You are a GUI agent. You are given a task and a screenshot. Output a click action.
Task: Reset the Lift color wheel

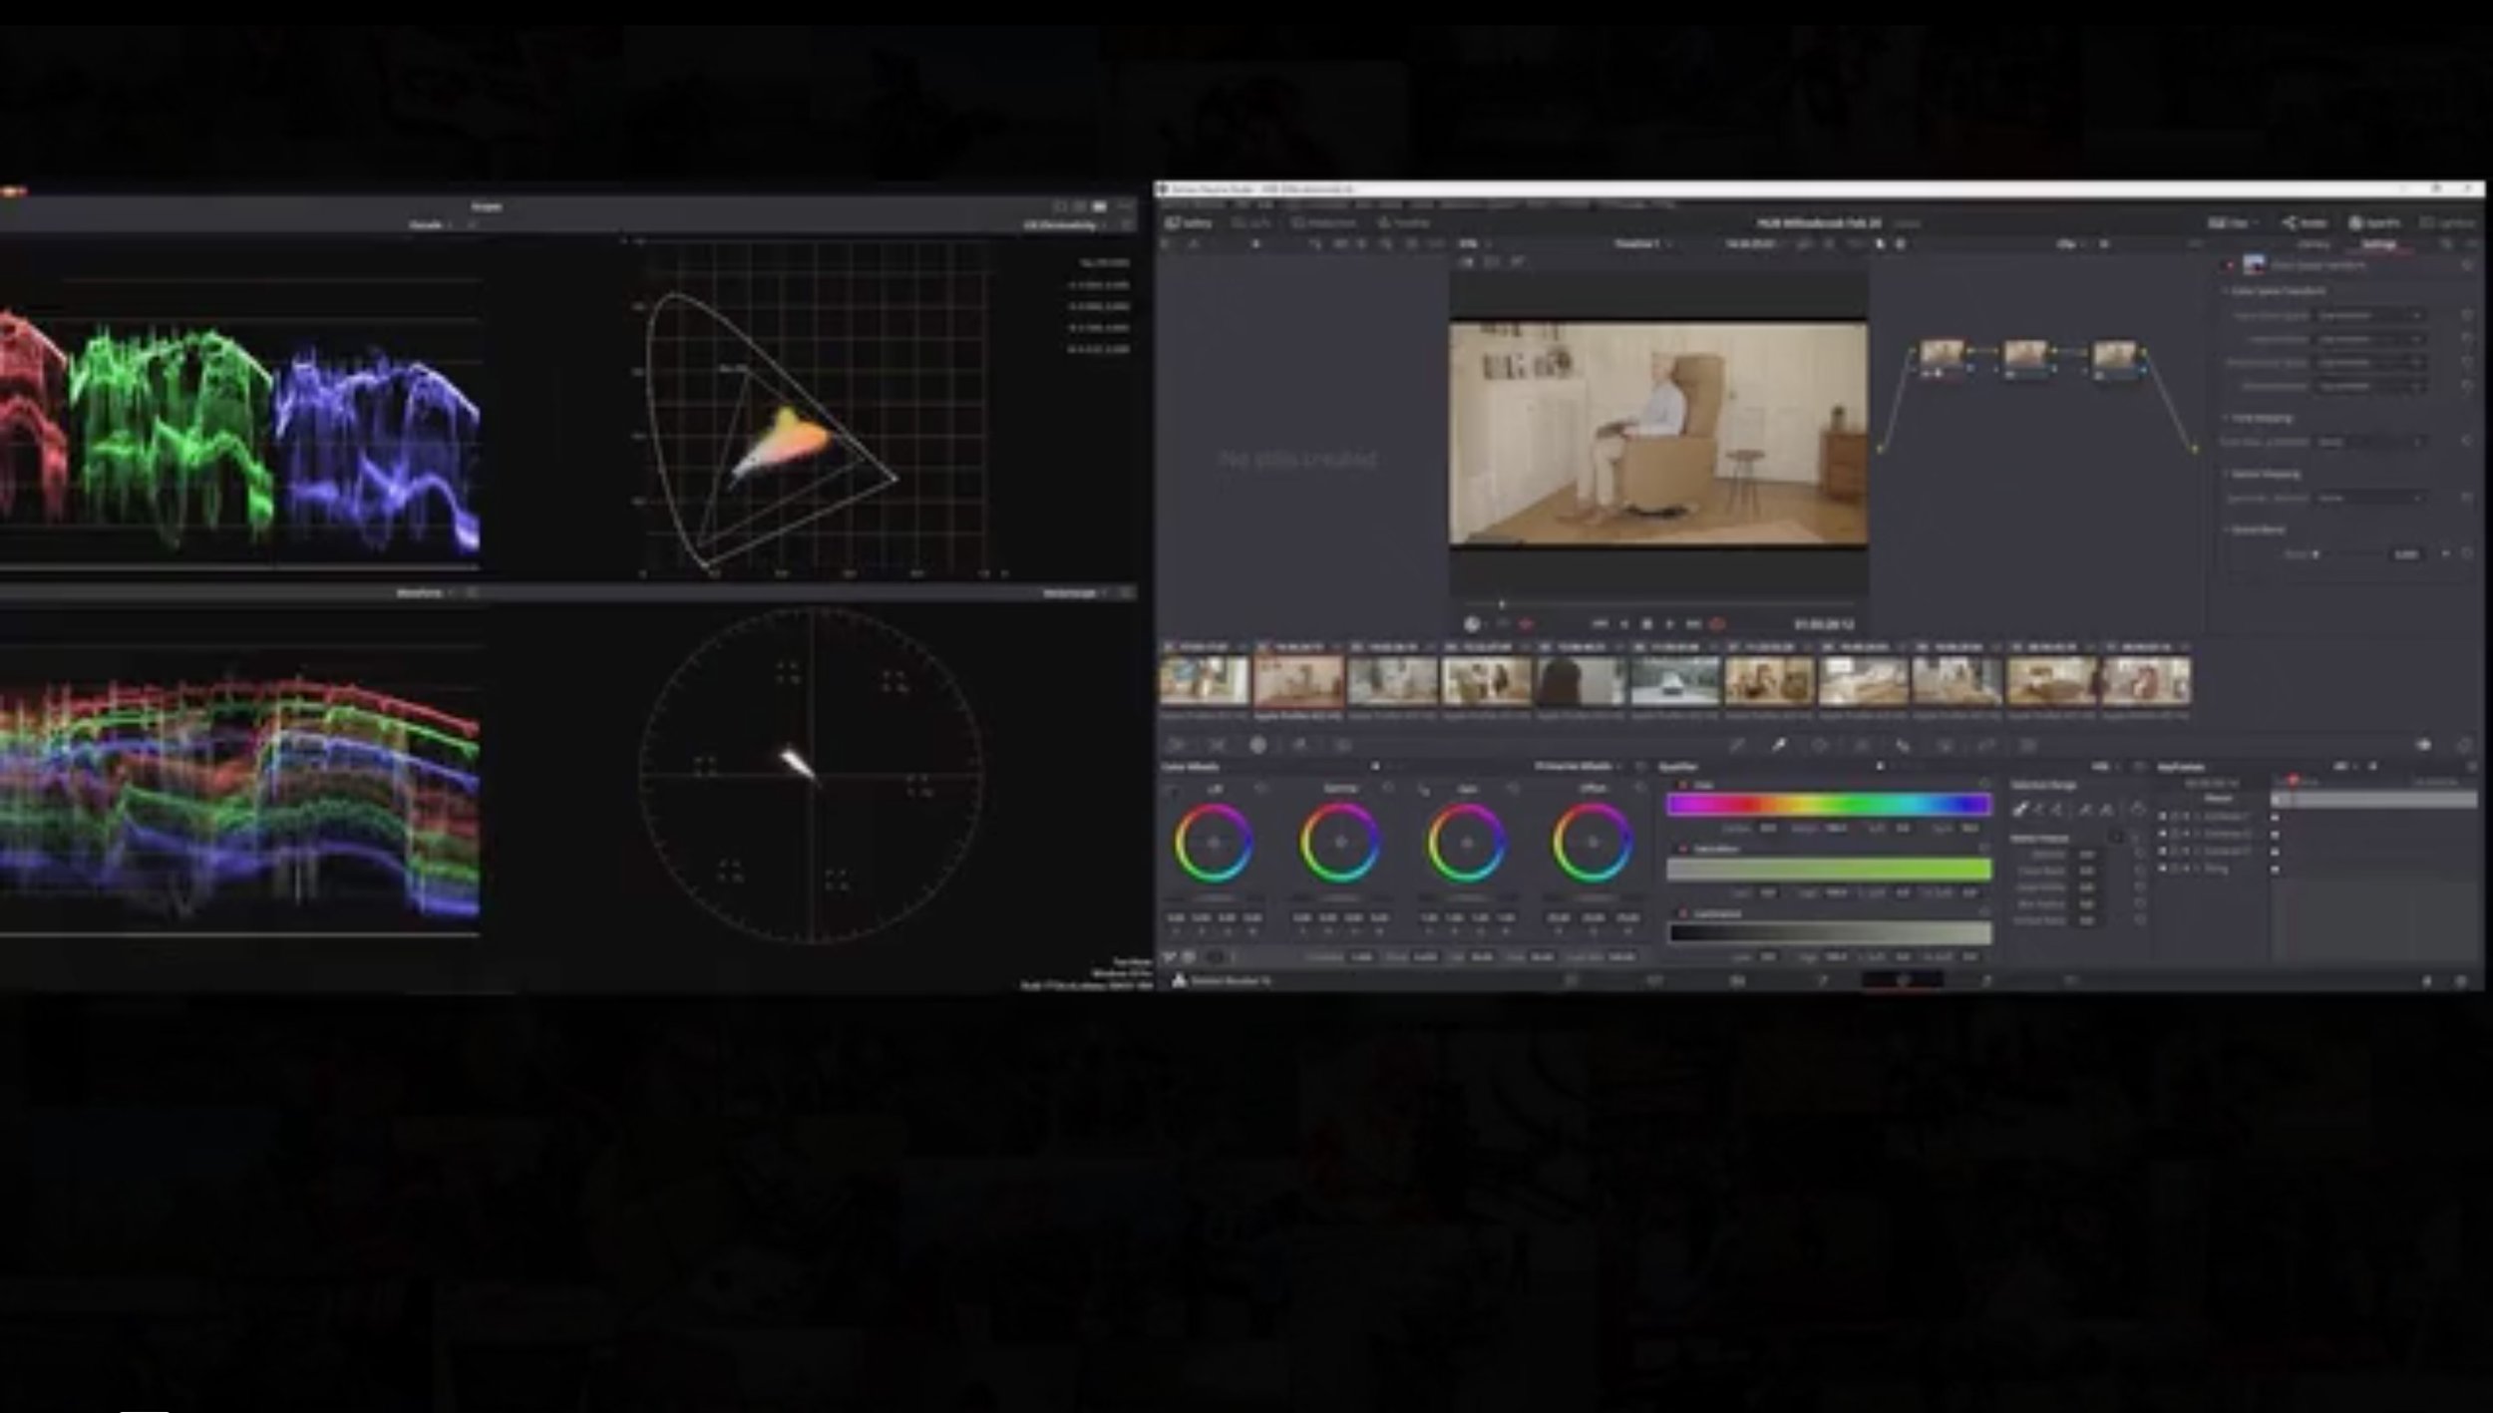[x=1261, y=789]
